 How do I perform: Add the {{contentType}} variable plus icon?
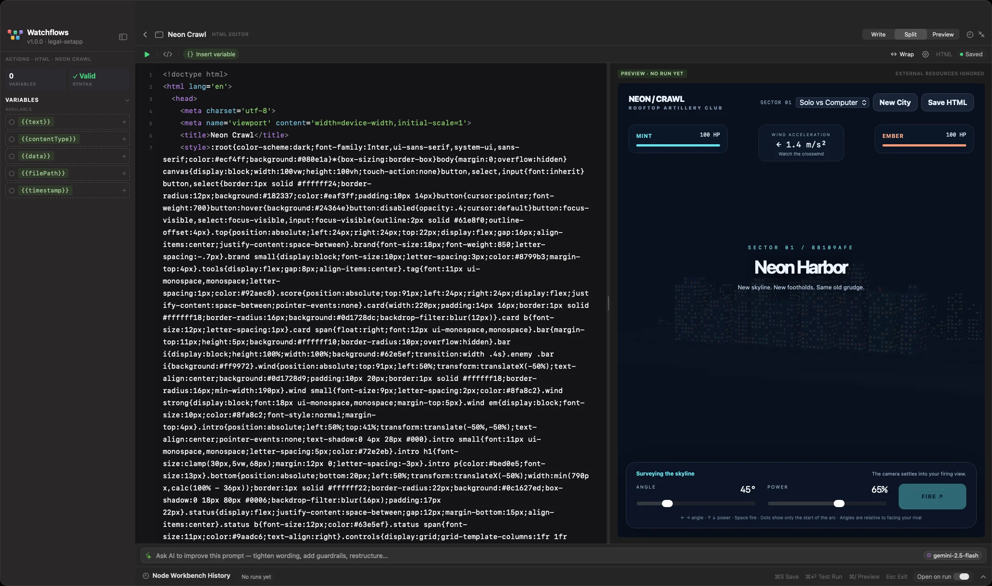[124, 139]
